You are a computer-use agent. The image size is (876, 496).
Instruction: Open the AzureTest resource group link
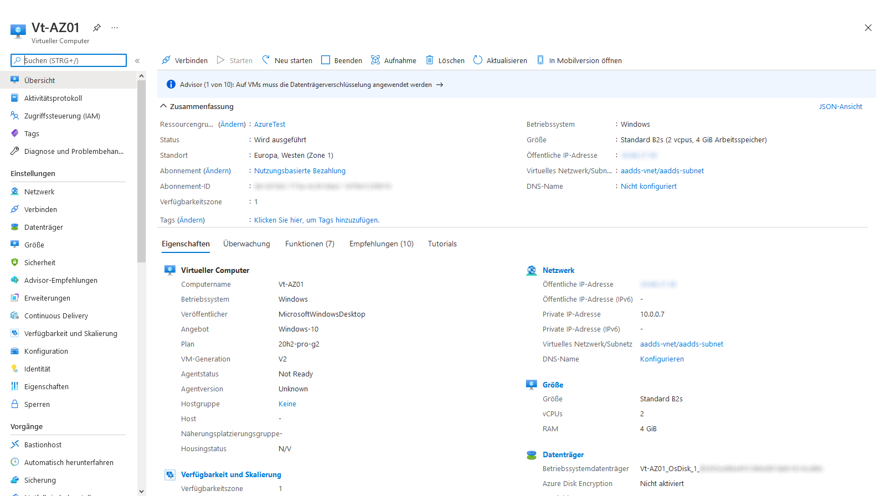270,125
